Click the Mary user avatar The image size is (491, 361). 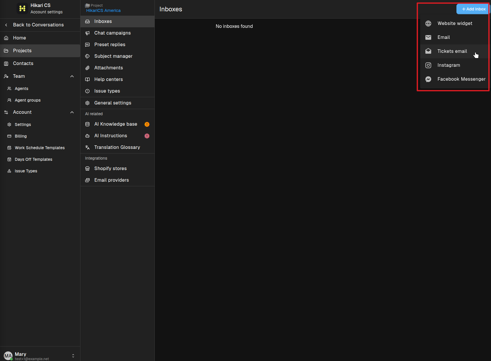[8, 356]
